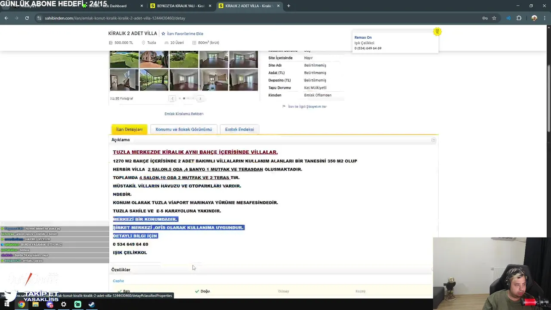Add listing to favorites via İlanı Favorilerime Ekle
This screenshot has height=310, width=551.
click(x=185, y=34)
